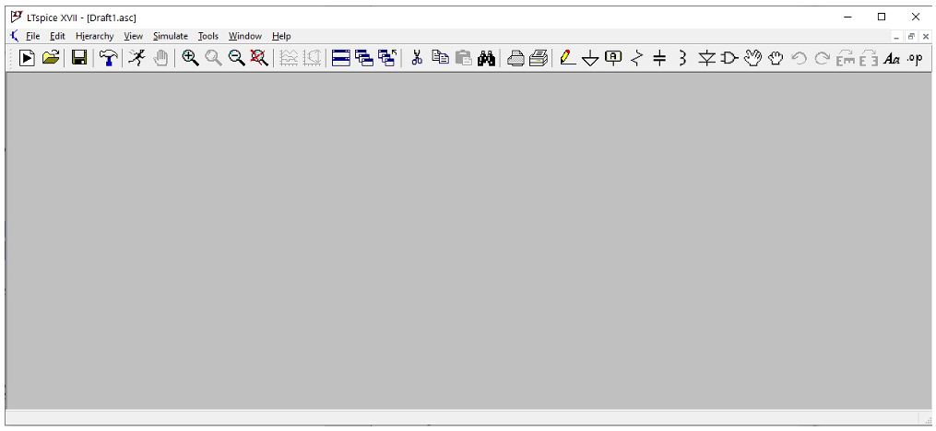Click the Zoom to Fit crossed magnifier
Image resolution: width=936 pixels, height=431 pixels.
(x=259, y=58)
